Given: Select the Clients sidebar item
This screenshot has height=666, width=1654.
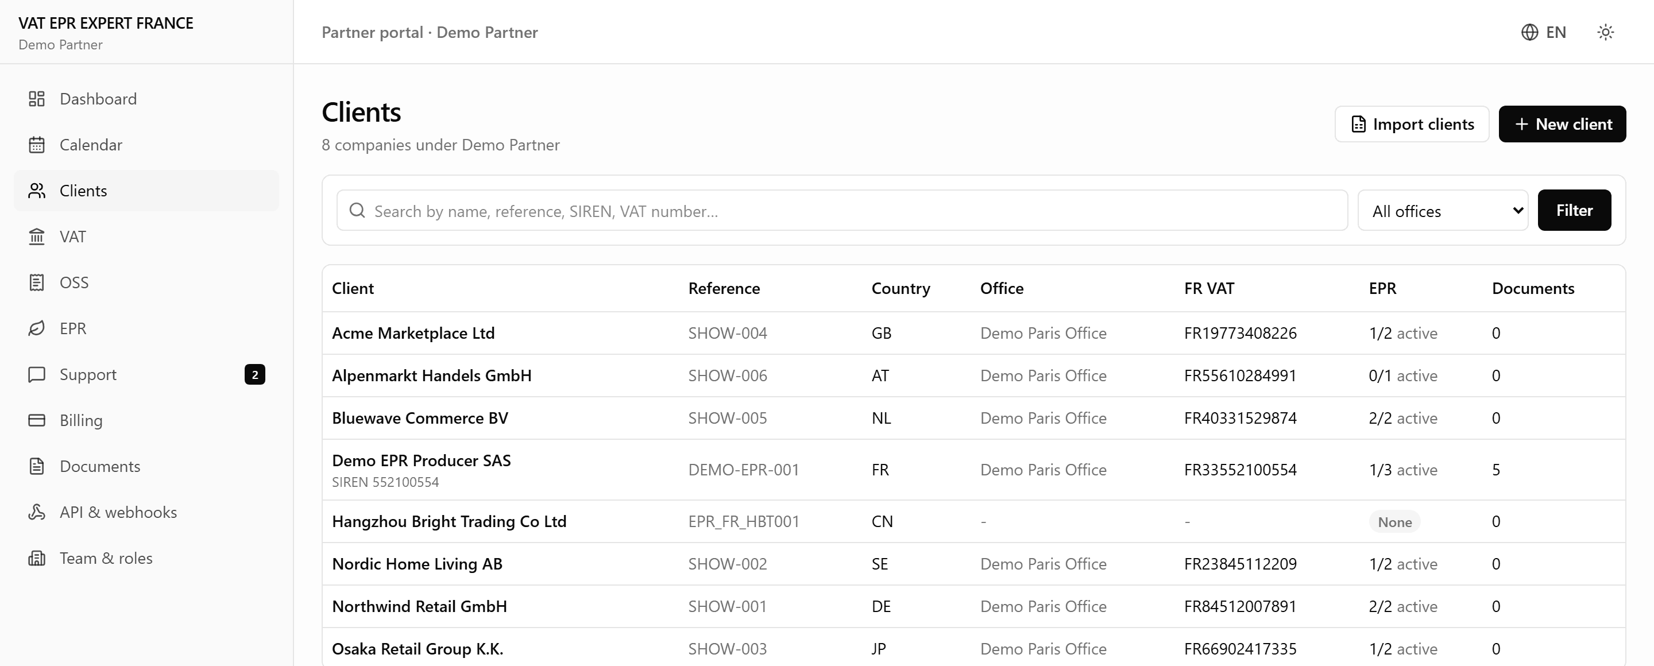Looking at the screenshot, I should 146,191.
